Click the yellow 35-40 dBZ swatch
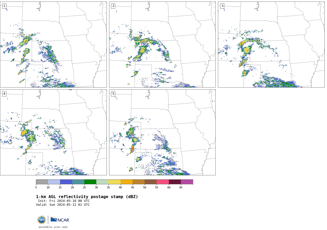The width and height of the screenshot is (327, 230). 114,182
